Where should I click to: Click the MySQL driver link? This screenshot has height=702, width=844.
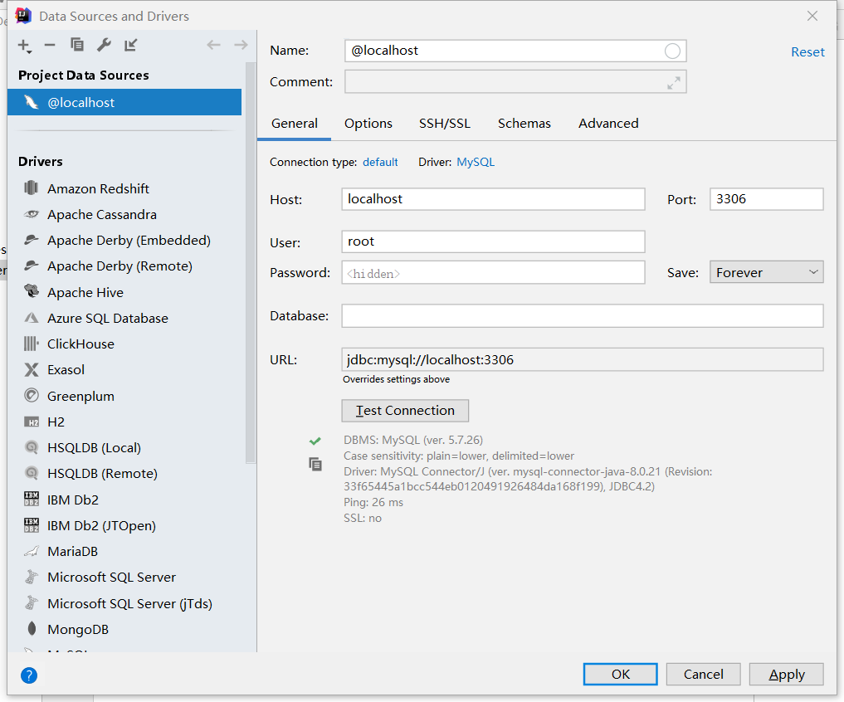coord(476,163)
